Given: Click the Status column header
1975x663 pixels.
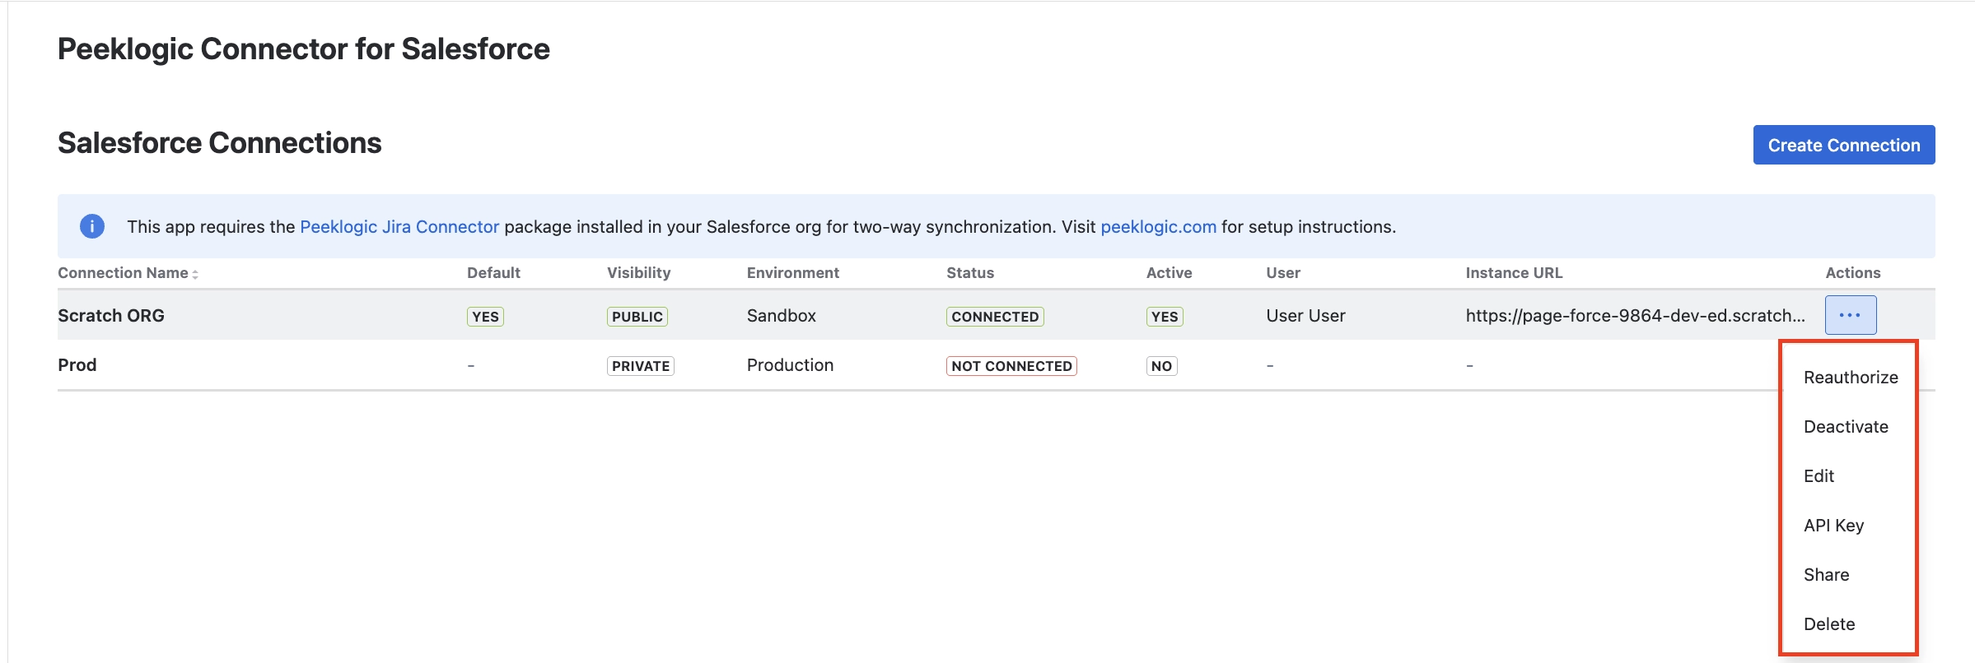Looking at the screenshot, I should tap(970, 273).
